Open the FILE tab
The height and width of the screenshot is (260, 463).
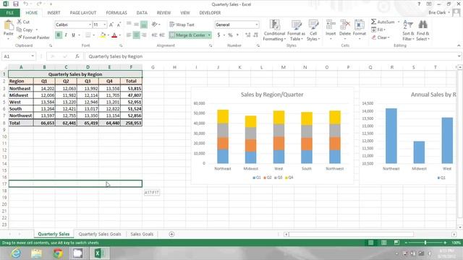(9, 13)
